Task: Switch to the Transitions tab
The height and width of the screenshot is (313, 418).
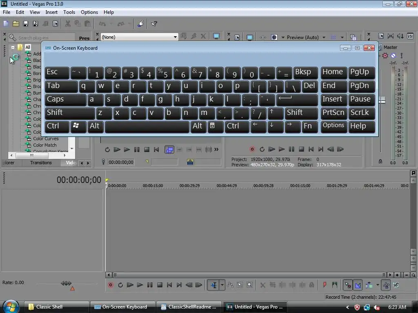Action: coord(41,163)
